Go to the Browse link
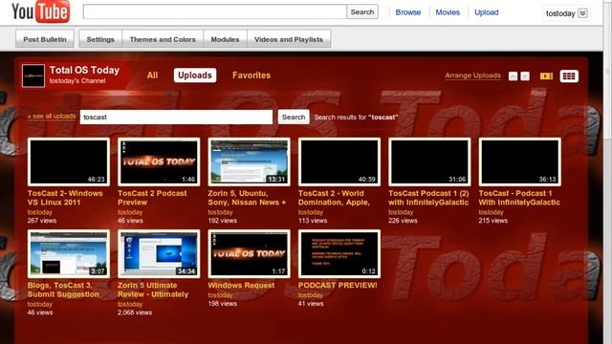This screenshot has width=612, height=344. [408, 12]
